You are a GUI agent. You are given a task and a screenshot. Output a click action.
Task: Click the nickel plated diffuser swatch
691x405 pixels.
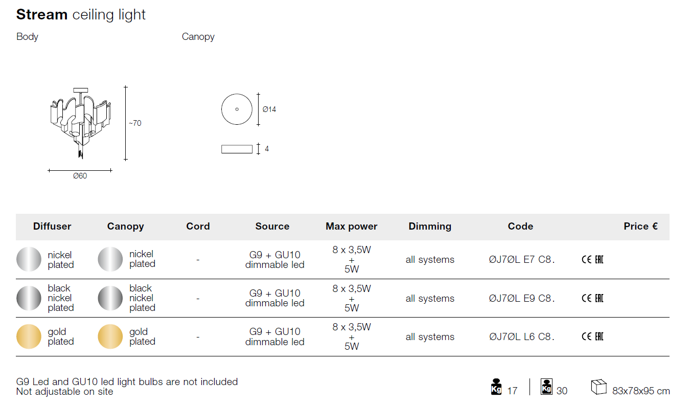29,259
